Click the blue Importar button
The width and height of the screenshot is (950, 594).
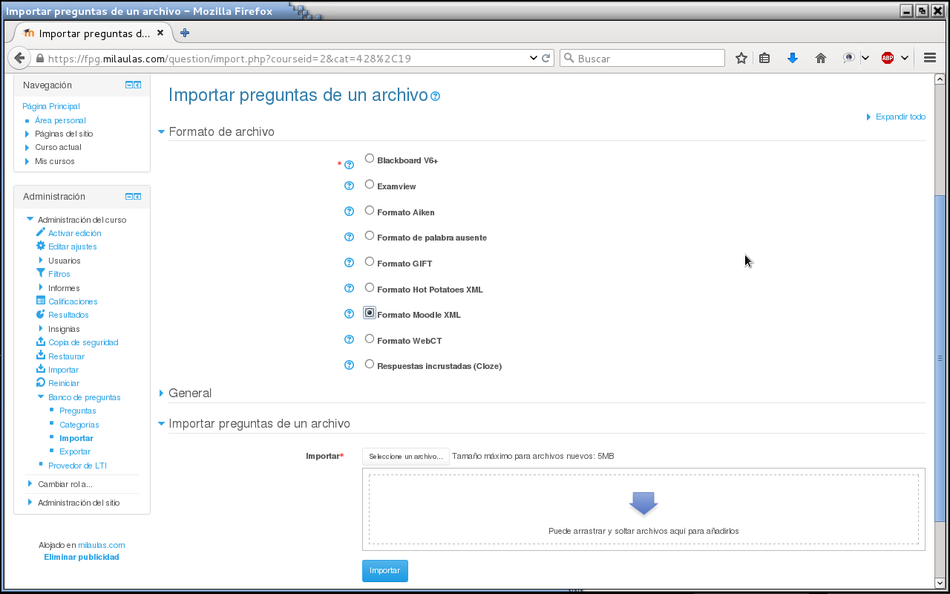(385, 571)
